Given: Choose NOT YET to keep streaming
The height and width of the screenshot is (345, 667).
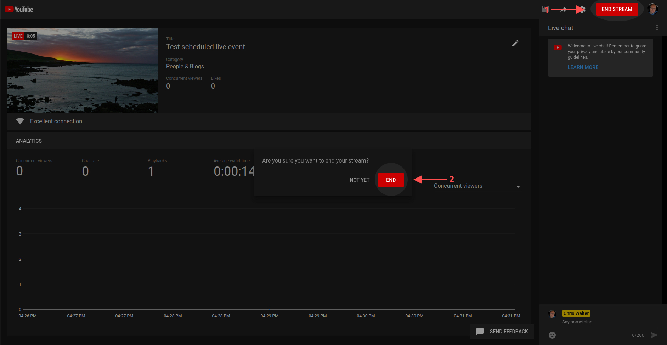Looking at the screenshot, I should pos(359,180).
